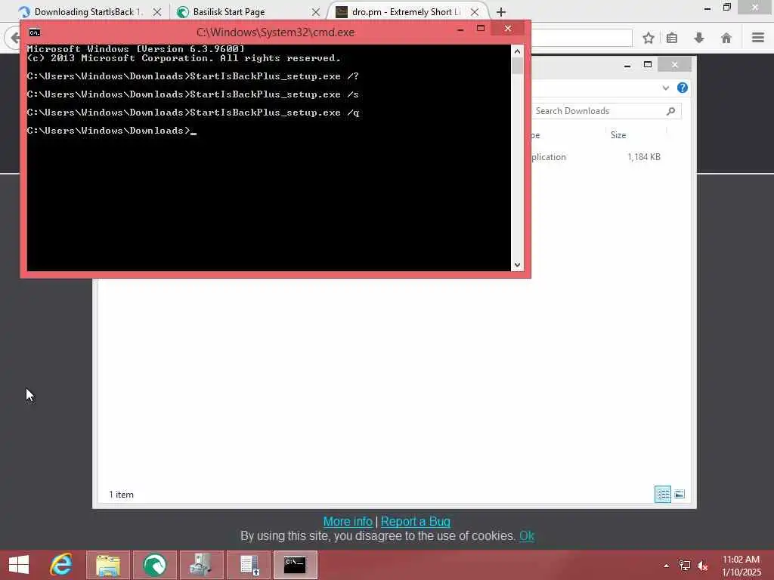Screen dimensions: 774x580
Task: Click the muted volume tray icon
Action: tap(702, 566)
